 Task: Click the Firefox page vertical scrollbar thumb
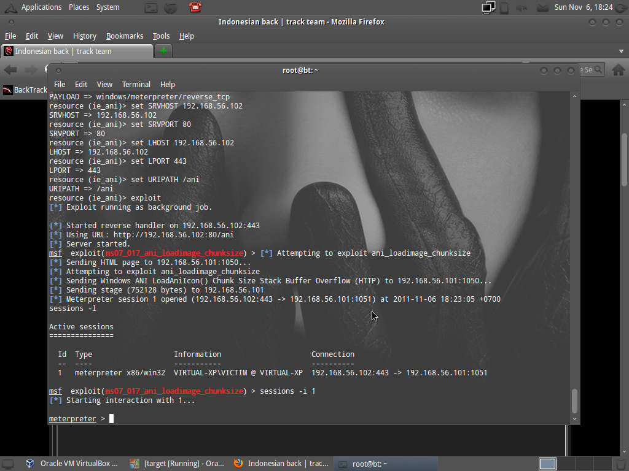coord(624,159)
